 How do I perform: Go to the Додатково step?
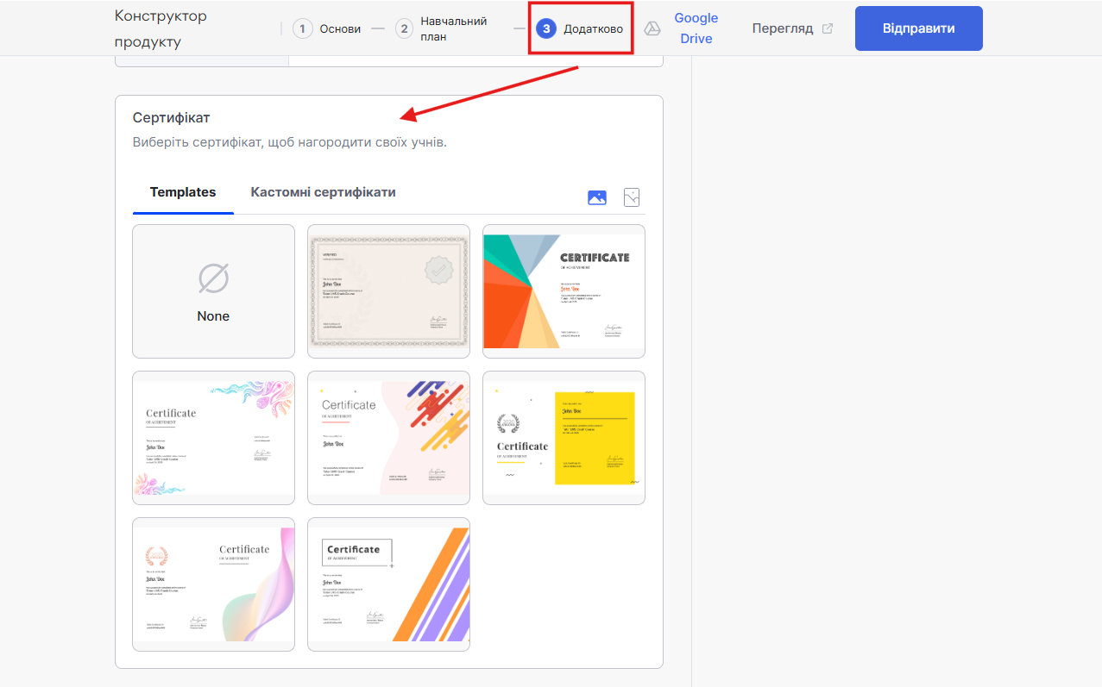(593, 28)
